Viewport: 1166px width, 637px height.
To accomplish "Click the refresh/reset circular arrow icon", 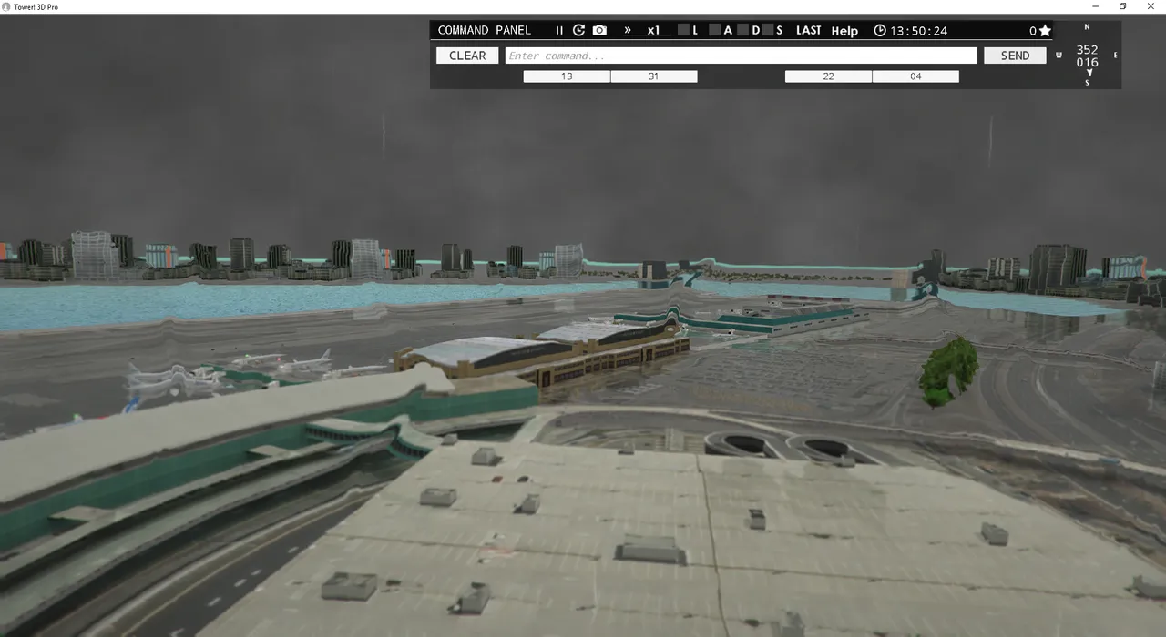I will pyautogui.click(x=578, y=30).
